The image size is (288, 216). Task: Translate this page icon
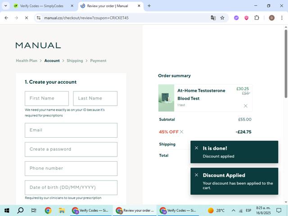[213, 18]
